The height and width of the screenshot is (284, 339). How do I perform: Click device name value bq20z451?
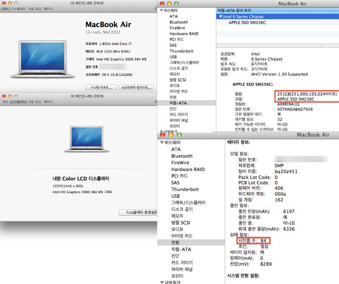coord(286,171)
